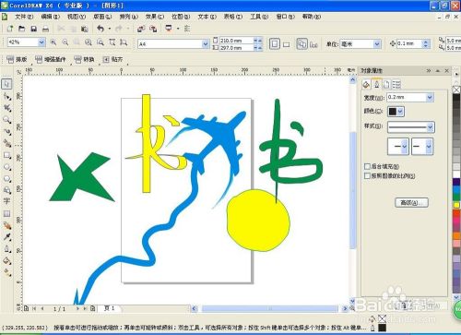Select the Outline pen tool in the toolbox

[7, 249]
